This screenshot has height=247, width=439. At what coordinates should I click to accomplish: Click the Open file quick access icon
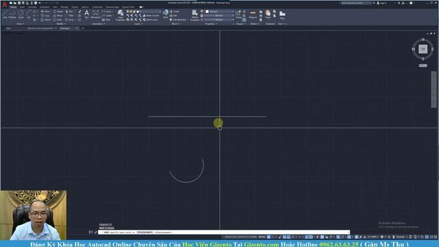point(15,3)
